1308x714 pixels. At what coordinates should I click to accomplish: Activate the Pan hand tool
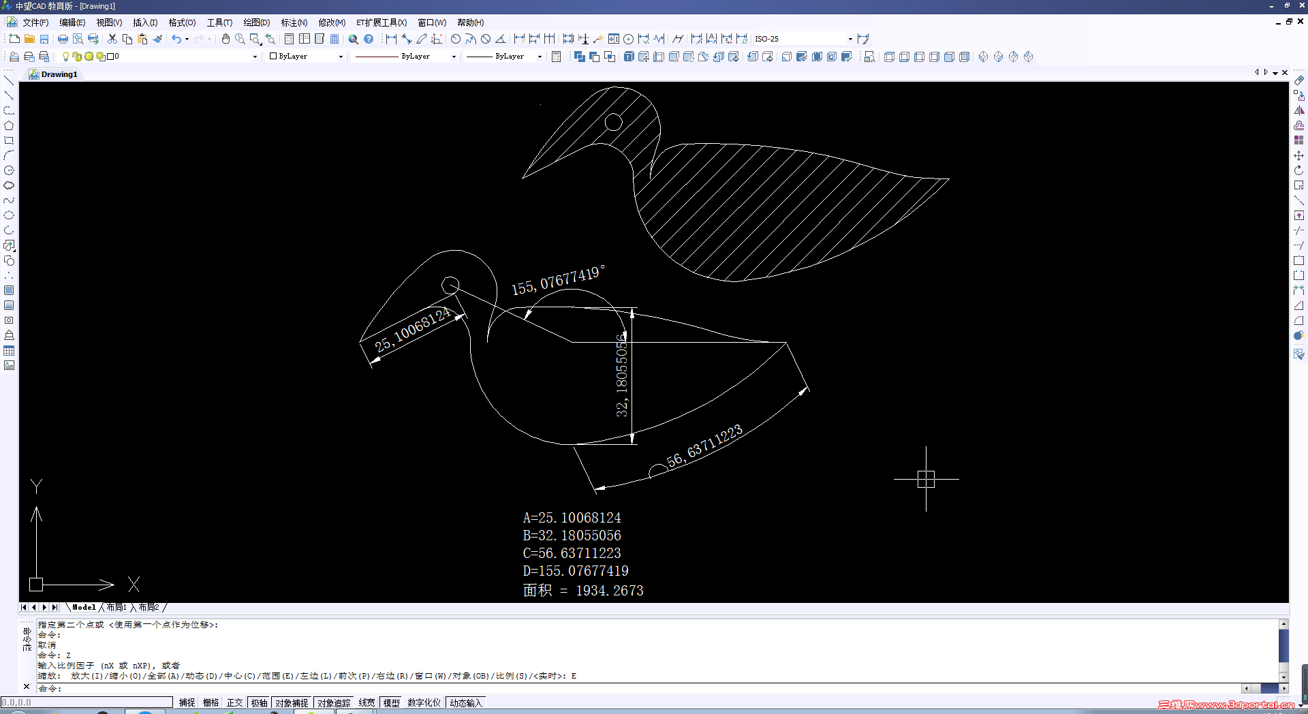225,39
